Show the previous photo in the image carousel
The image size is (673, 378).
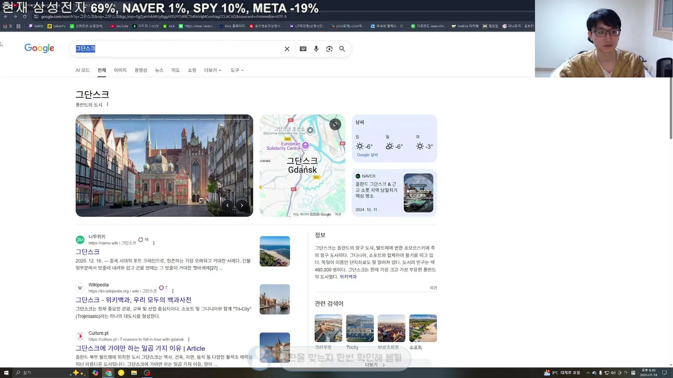tap(227, 205)
